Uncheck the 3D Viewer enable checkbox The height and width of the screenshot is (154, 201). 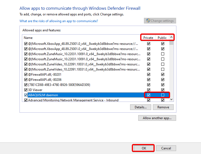tap(26, 90)
